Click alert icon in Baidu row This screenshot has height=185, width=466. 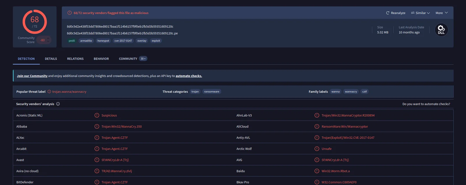317,171
